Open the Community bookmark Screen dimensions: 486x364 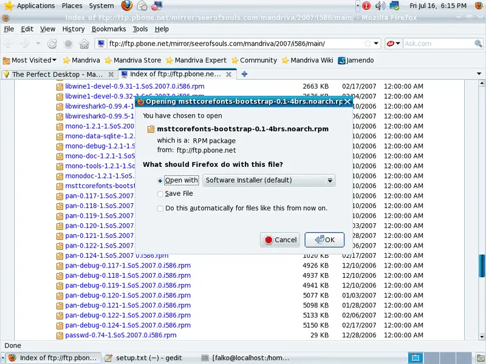pos(254,60)
